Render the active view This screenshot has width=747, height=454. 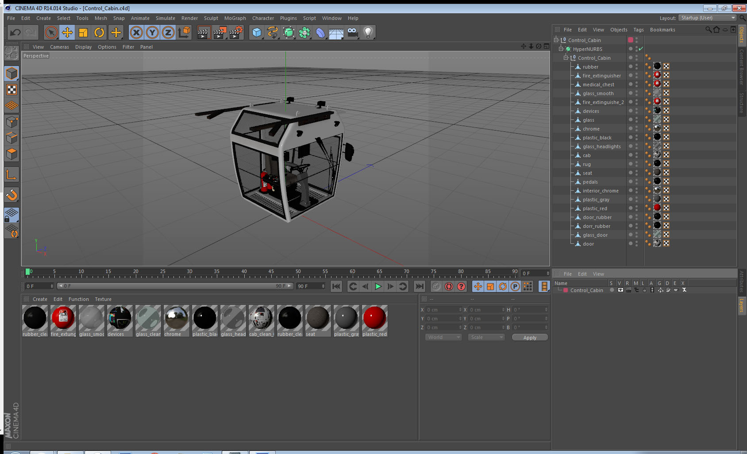point(204,32)
